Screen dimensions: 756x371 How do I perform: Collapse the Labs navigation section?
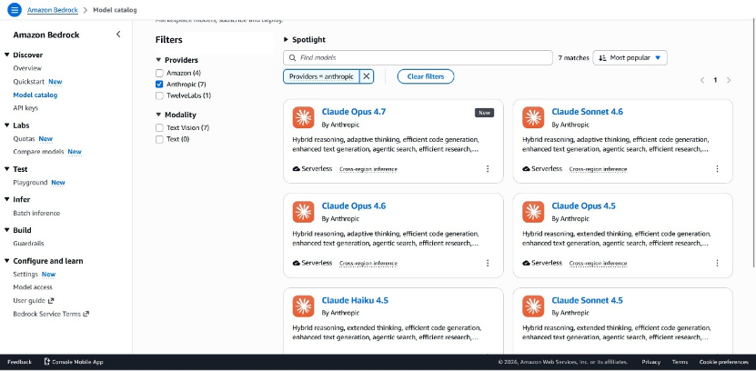click(x=6, y=125)
